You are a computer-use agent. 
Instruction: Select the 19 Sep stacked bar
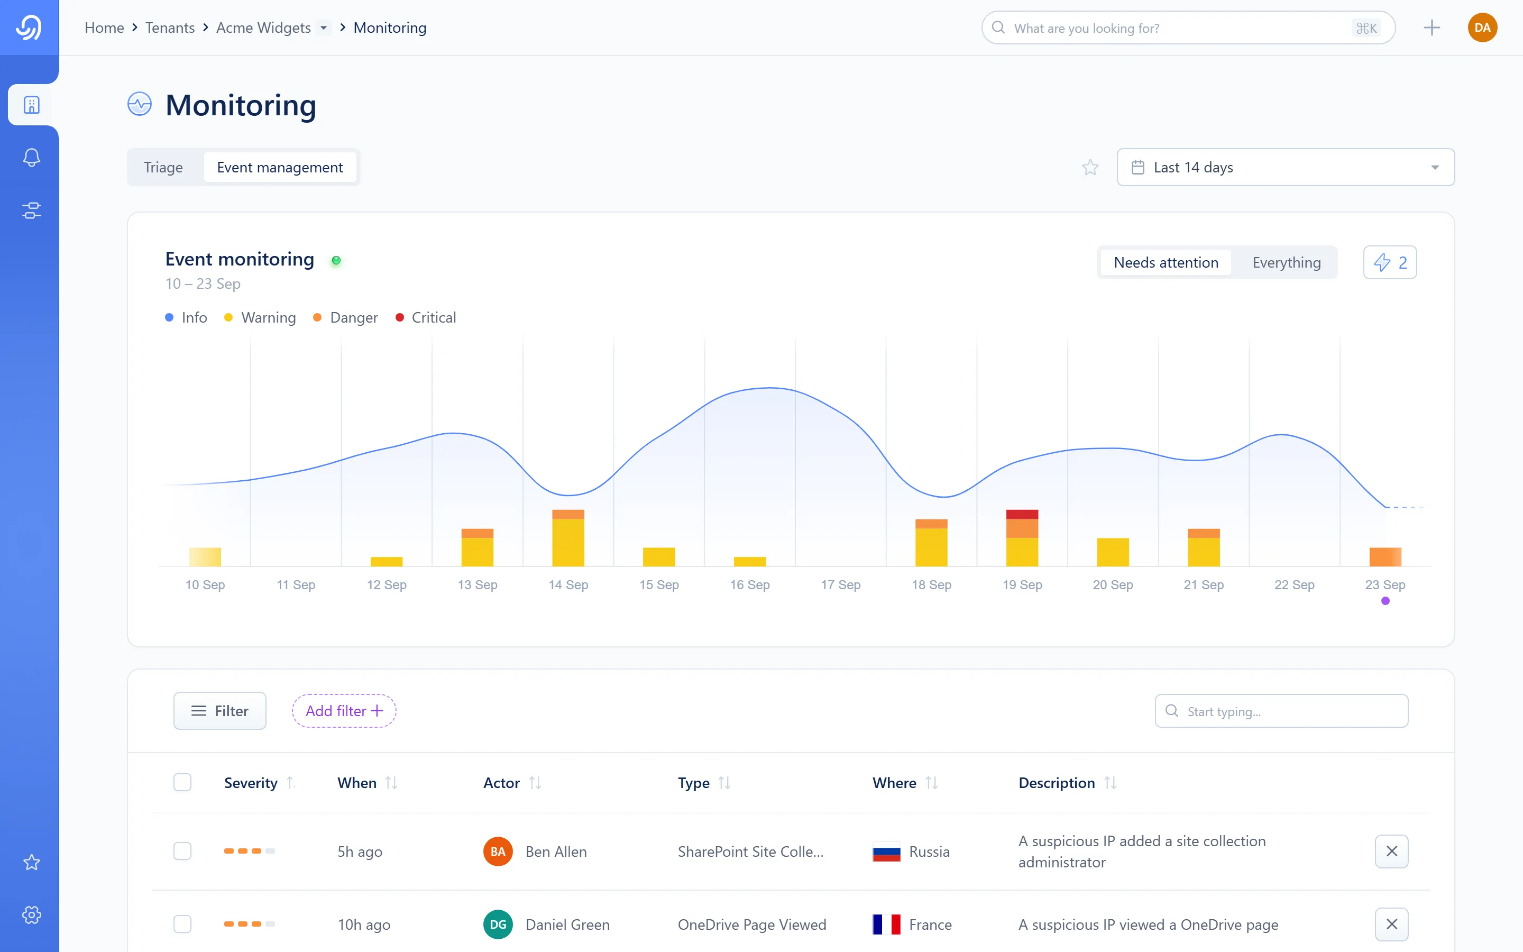click(1022, 538)
